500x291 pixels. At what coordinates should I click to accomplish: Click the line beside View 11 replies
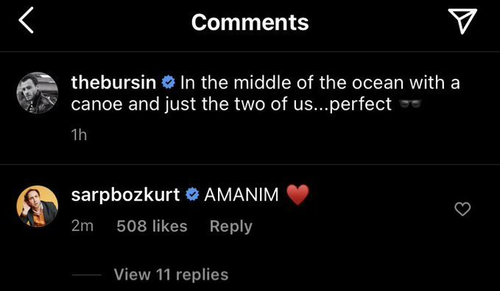86,275
